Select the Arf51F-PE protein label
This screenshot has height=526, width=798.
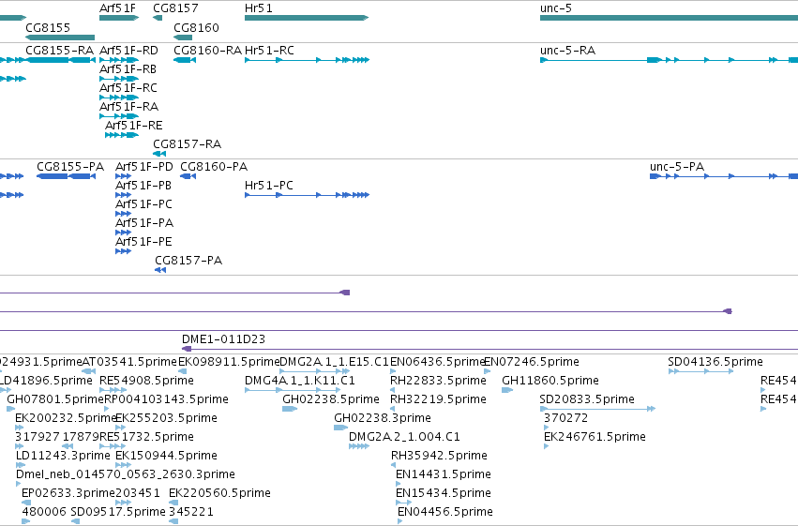pos(144,242)
